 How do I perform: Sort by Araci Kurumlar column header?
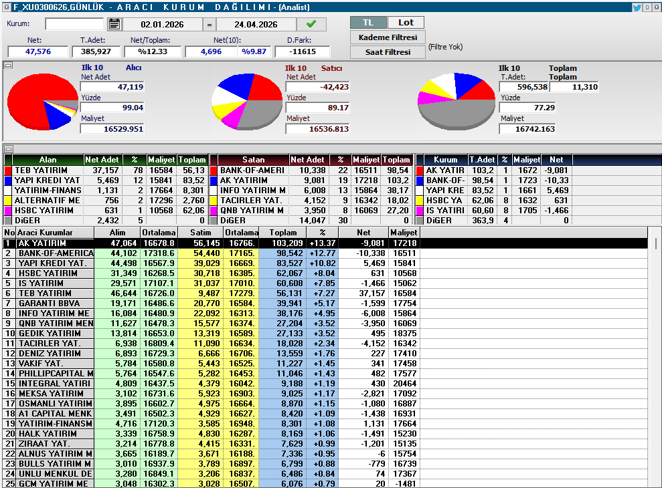[x=55, y=233]
